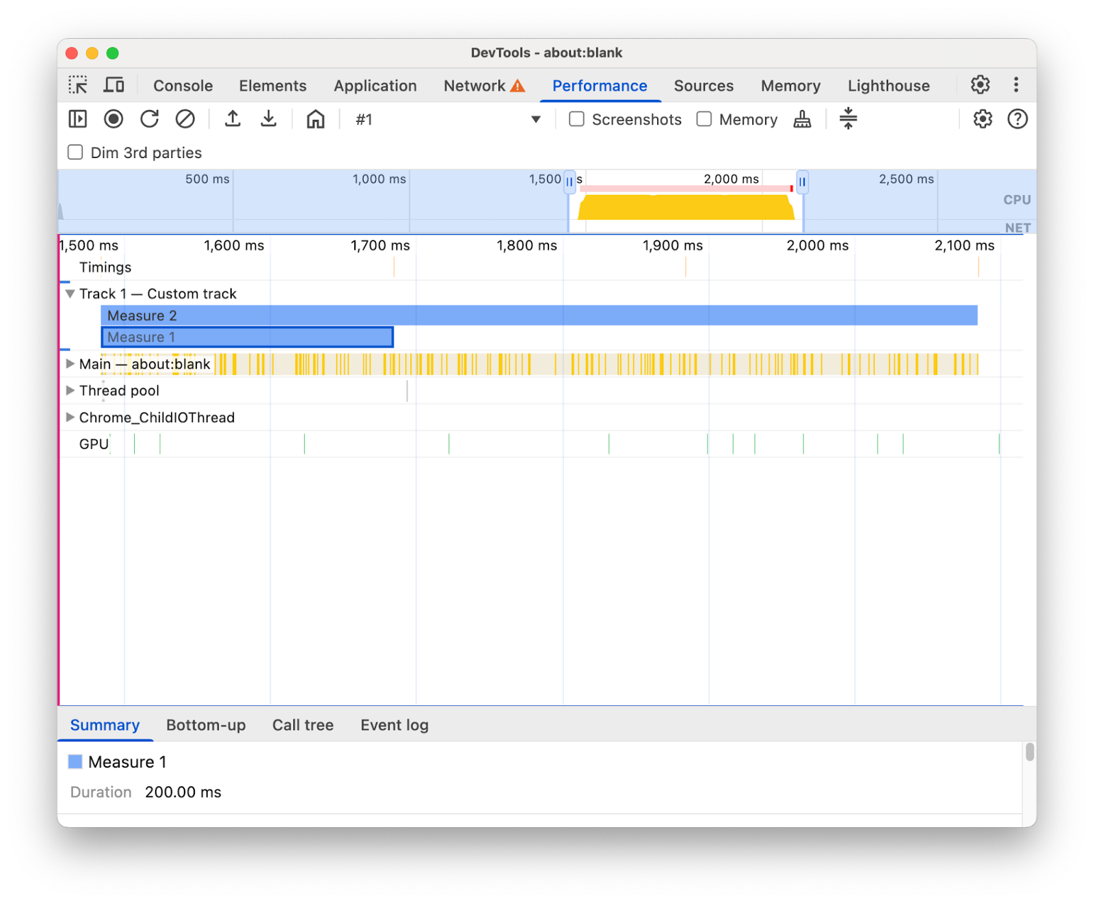The height and width of the screenshot is (903, 1094).
Task: Expand the Main — about:blank track
Action: click(70, 364)
